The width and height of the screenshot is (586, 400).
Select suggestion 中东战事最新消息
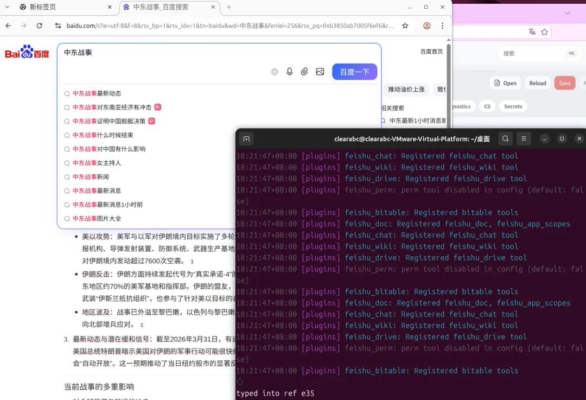pyautogui.click(x=97, y=191)
